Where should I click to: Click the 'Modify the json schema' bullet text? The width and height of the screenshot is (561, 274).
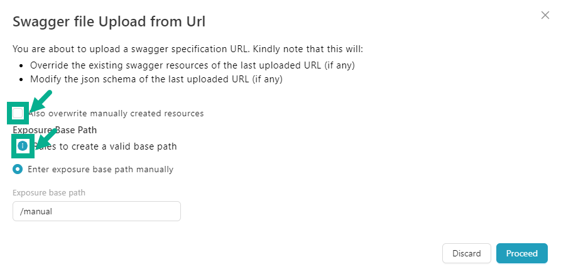click(156, 80)
